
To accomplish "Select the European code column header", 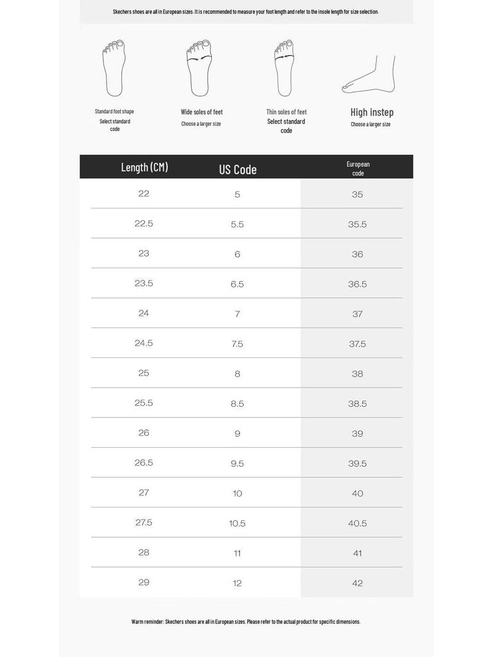I will tap(358, 169).
